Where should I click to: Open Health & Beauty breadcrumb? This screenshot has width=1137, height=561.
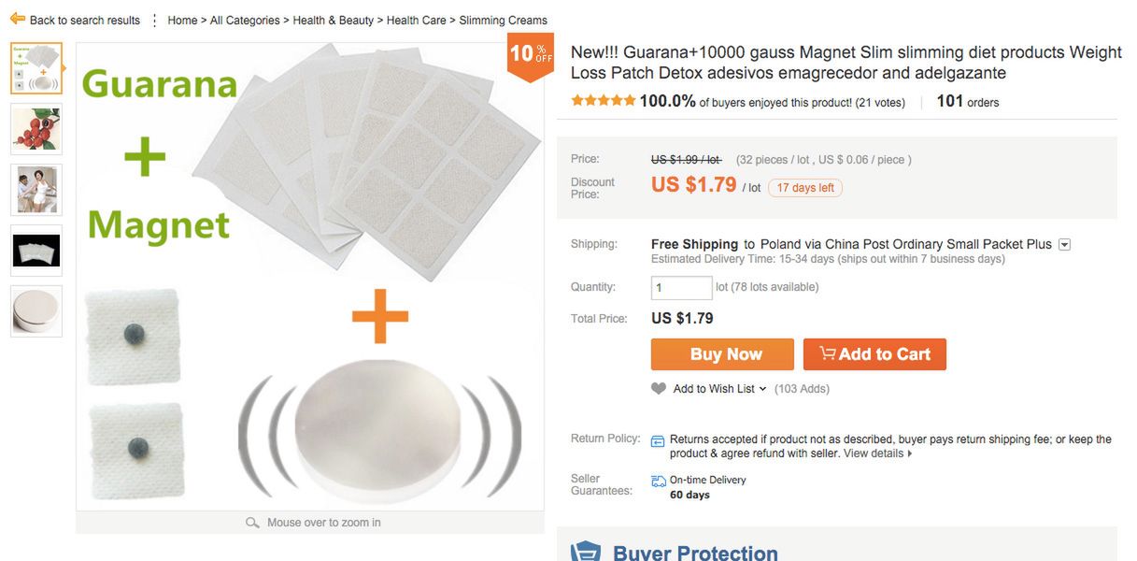(333, 20)
